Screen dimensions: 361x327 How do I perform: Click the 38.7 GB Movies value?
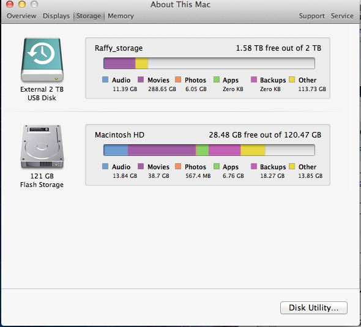click(158, 176)
